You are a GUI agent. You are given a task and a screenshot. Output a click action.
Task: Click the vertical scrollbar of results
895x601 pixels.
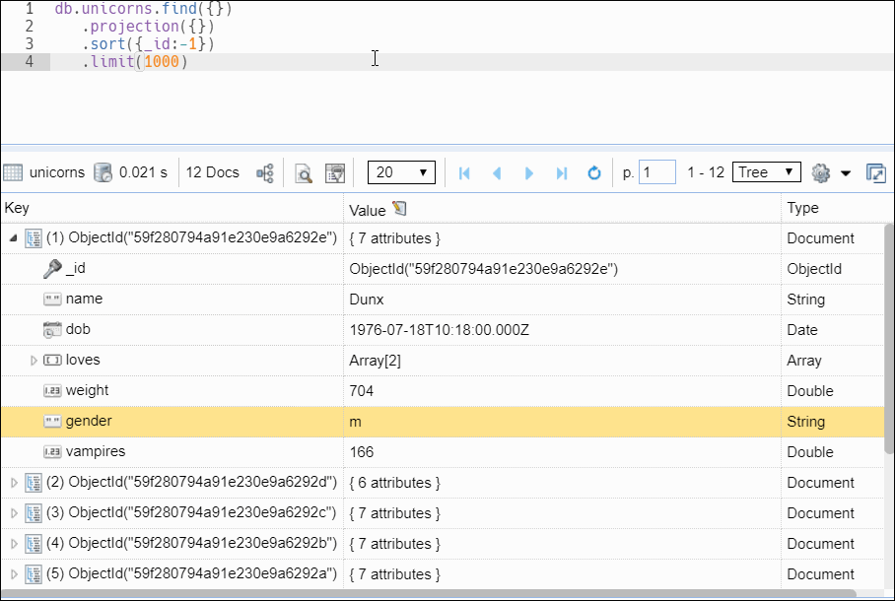[889, 339]
